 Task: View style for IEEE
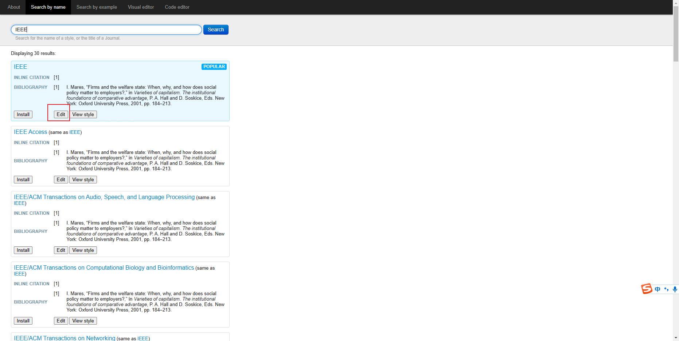83,114
